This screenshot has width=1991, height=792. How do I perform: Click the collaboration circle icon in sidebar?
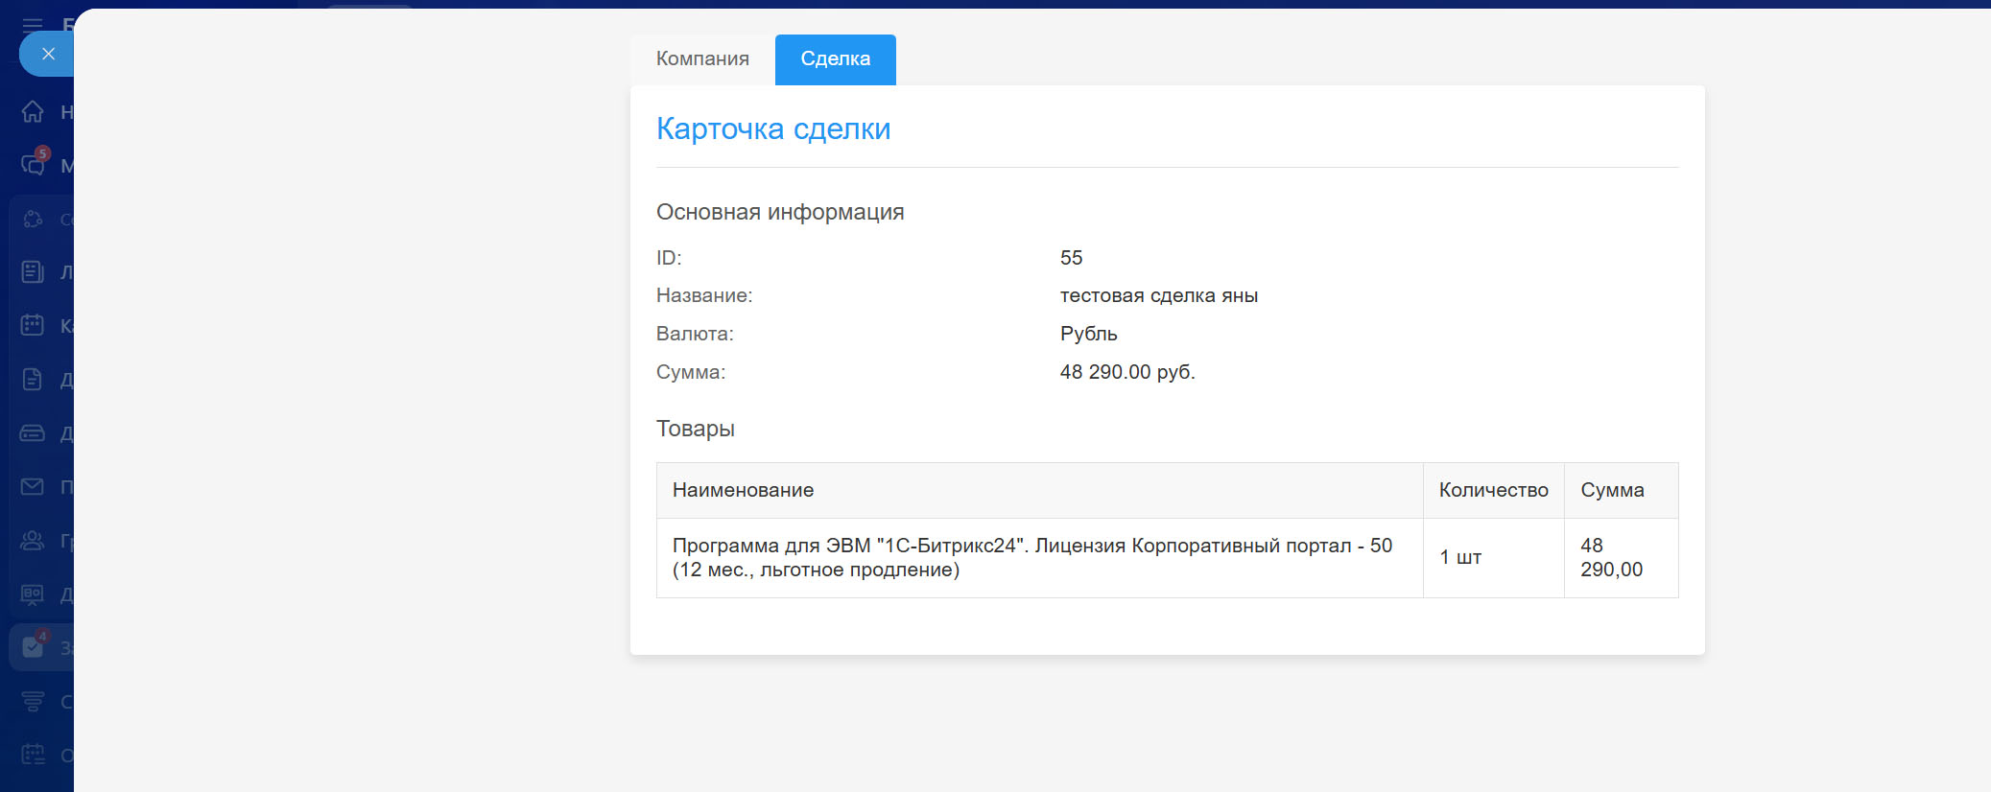tap(33, 219)
